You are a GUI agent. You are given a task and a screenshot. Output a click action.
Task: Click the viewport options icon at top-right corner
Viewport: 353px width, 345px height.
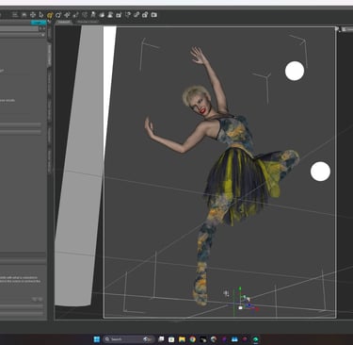(338, 29)
